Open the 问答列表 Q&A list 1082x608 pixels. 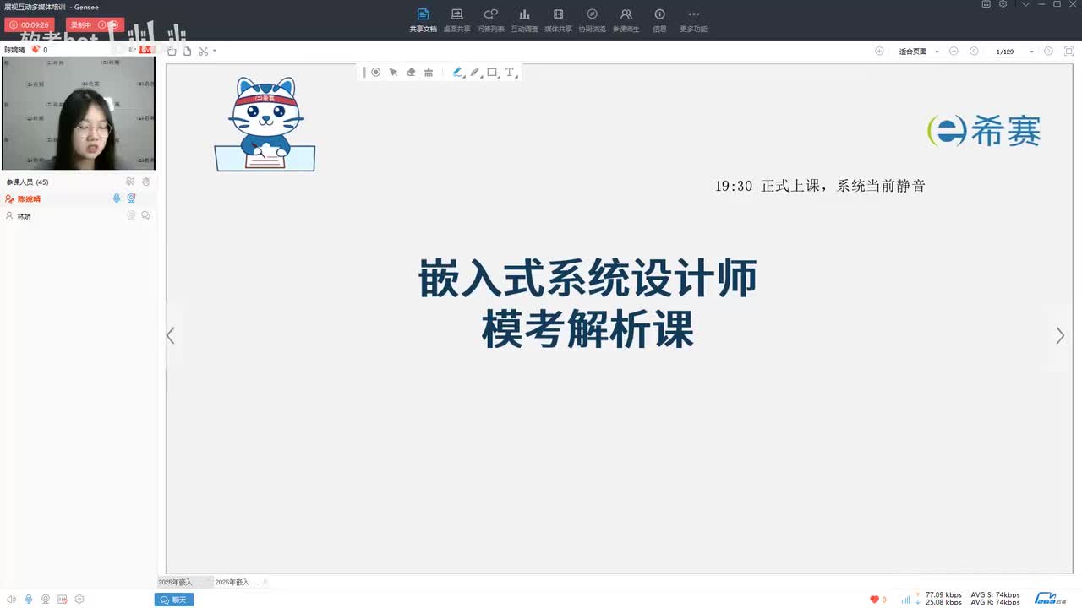[x=490, y=20]
